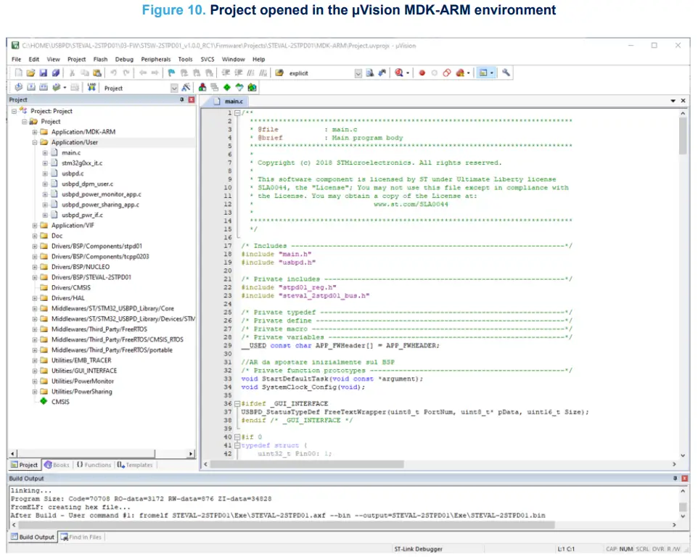Click the Open file toolbar icon
Viewport: 698px width, 557px height.
pos(30,73)
